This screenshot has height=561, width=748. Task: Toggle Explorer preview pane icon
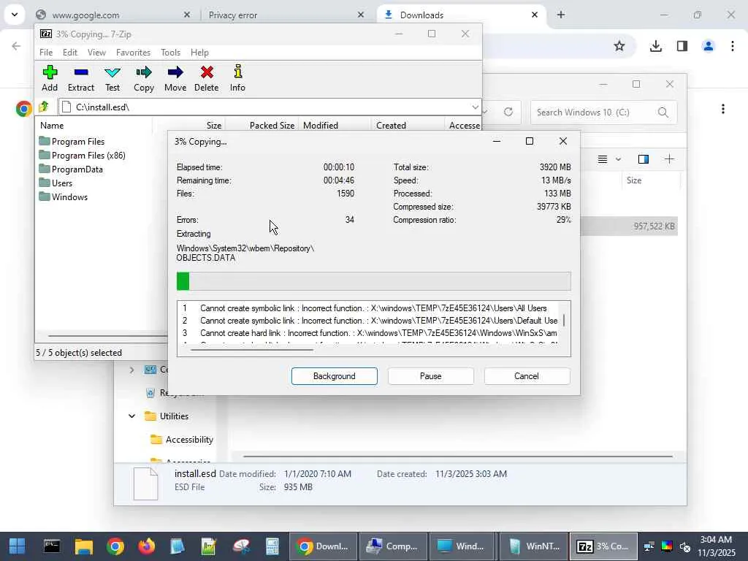click(644, 159)
